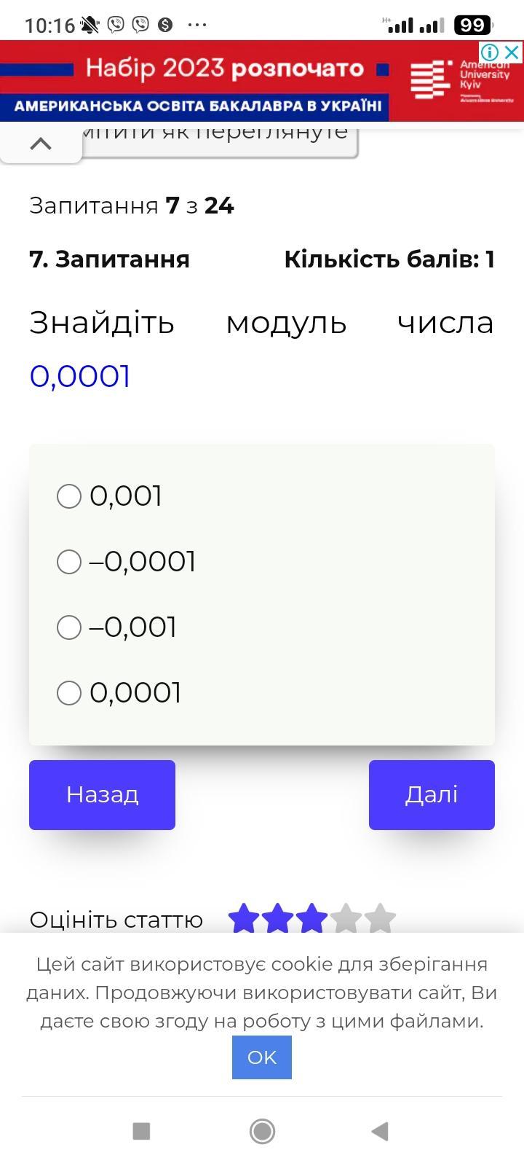Rate the article one star
The height and width of the screenshot is (1166, 524).
(244, 918)
